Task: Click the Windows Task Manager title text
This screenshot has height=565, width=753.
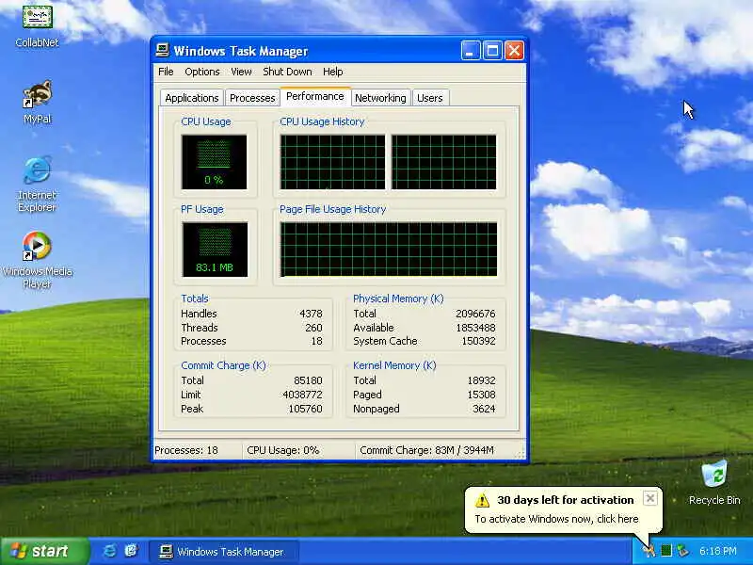Action: (241, 51)
